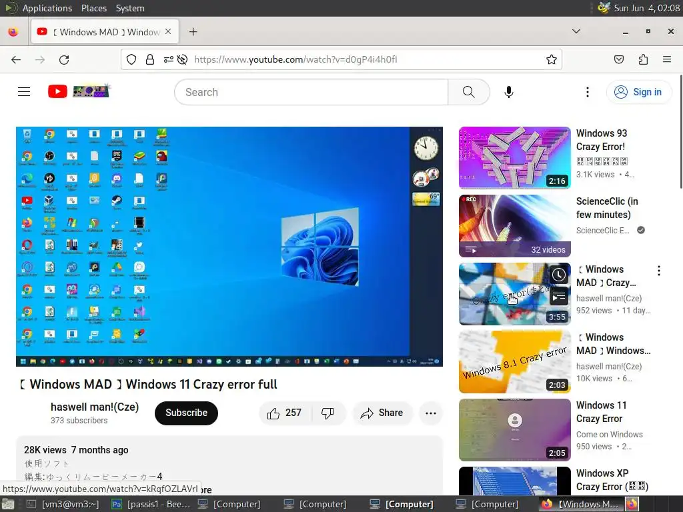The width and height of the screenshot is (683, 512).
Task: Click the page vertical scrollbar
Action: coord(680,132)
